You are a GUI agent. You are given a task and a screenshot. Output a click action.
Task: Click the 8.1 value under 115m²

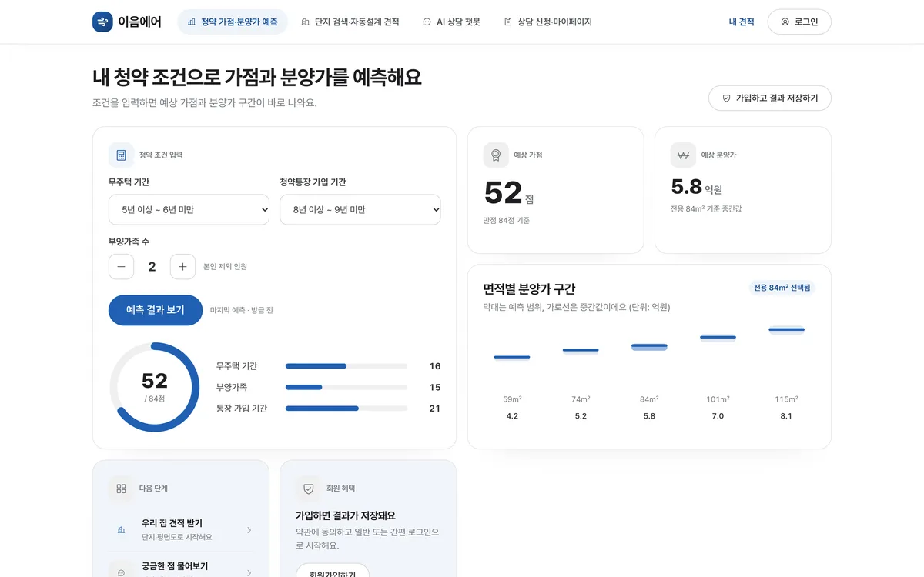[x=786, y=416]
